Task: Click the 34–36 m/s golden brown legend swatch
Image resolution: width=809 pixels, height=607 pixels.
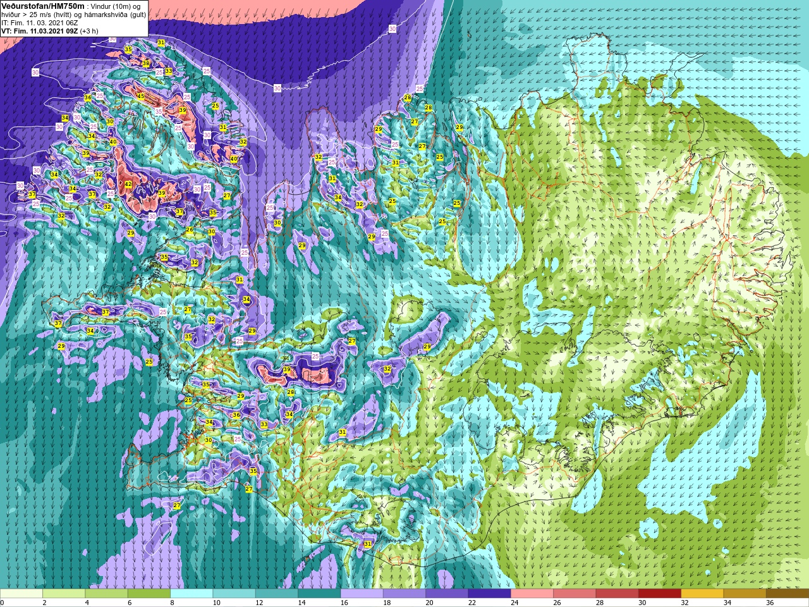Action: tap(745, 594)
